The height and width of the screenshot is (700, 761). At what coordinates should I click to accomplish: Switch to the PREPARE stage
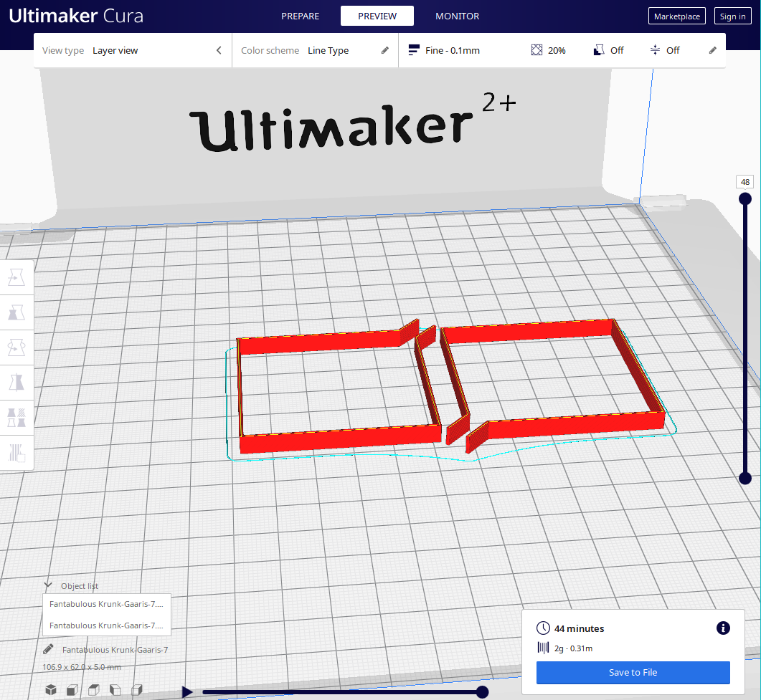click(300, 16)
